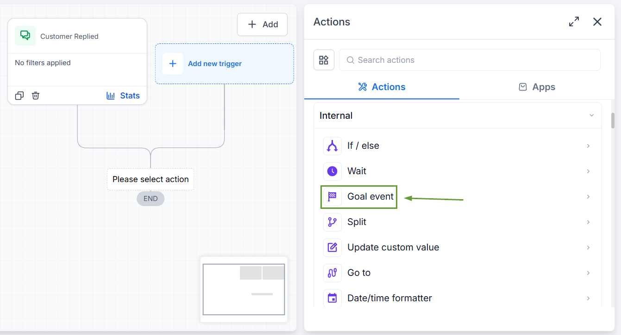Image resolution: width=621 pixels, height=335 pixels.
Task: Select the Split action icon
Action: pyautogui.click(x=332, y=222)
